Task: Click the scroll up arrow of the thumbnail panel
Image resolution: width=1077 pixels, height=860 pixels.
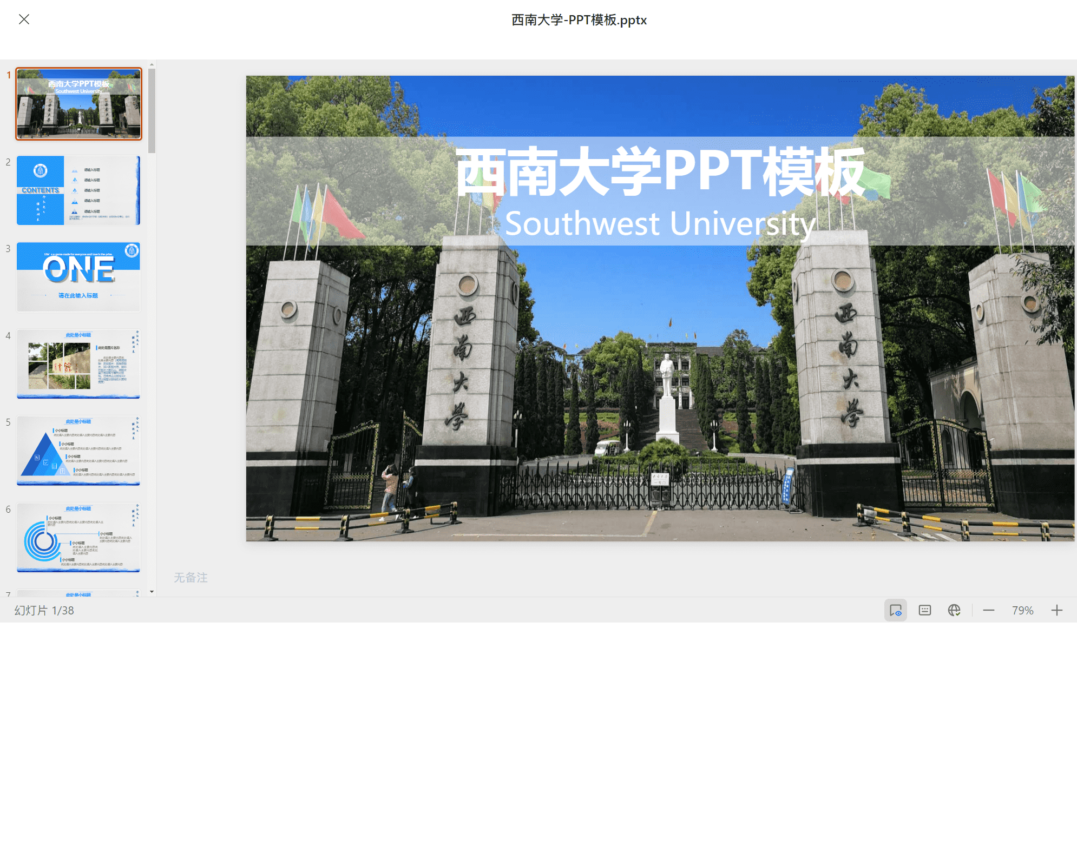Action: [152, 64]
